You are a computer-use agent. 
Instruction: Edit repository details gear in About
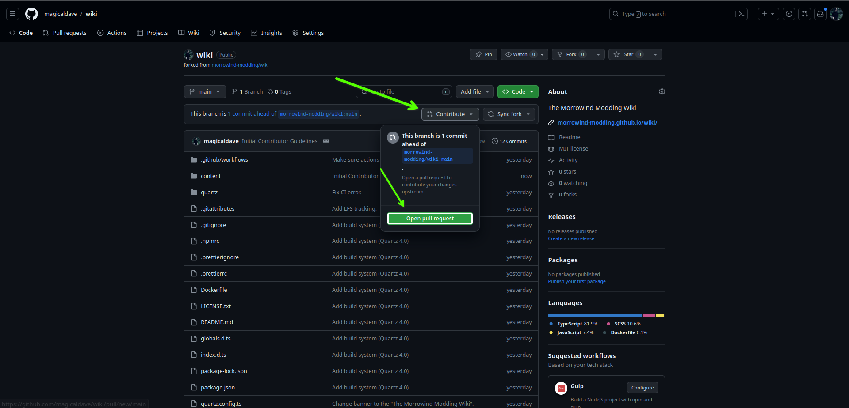coord(662,91)
